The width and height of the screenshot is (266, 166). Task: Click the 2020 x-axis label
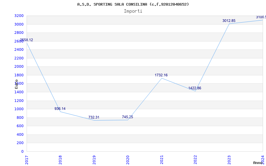[x=128, y=160]
